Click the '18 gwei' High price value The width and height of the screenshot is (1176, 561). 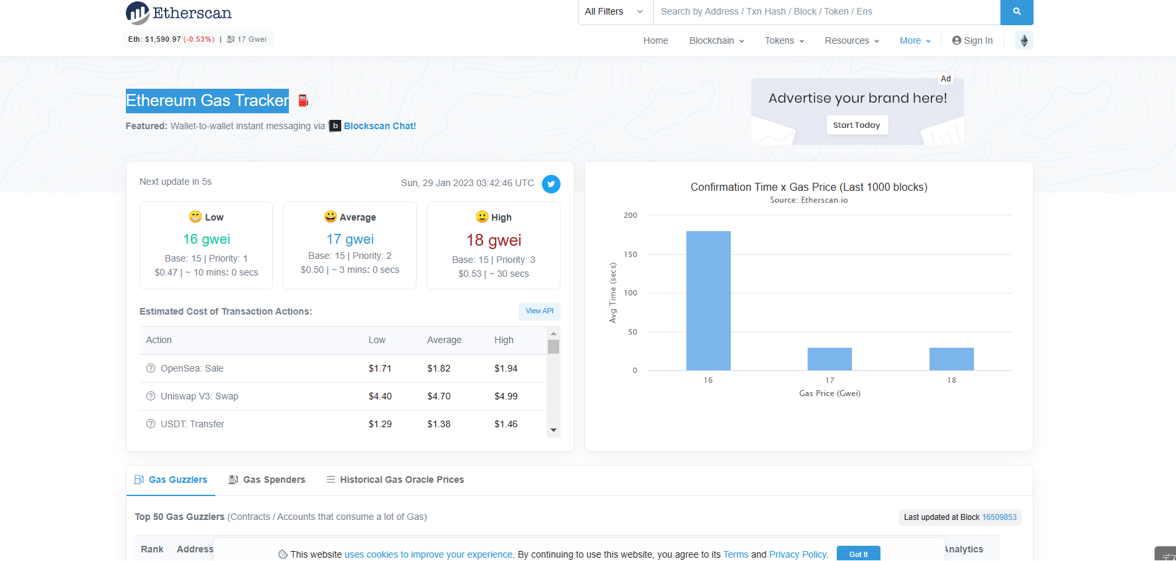click(x=494, y=240)
